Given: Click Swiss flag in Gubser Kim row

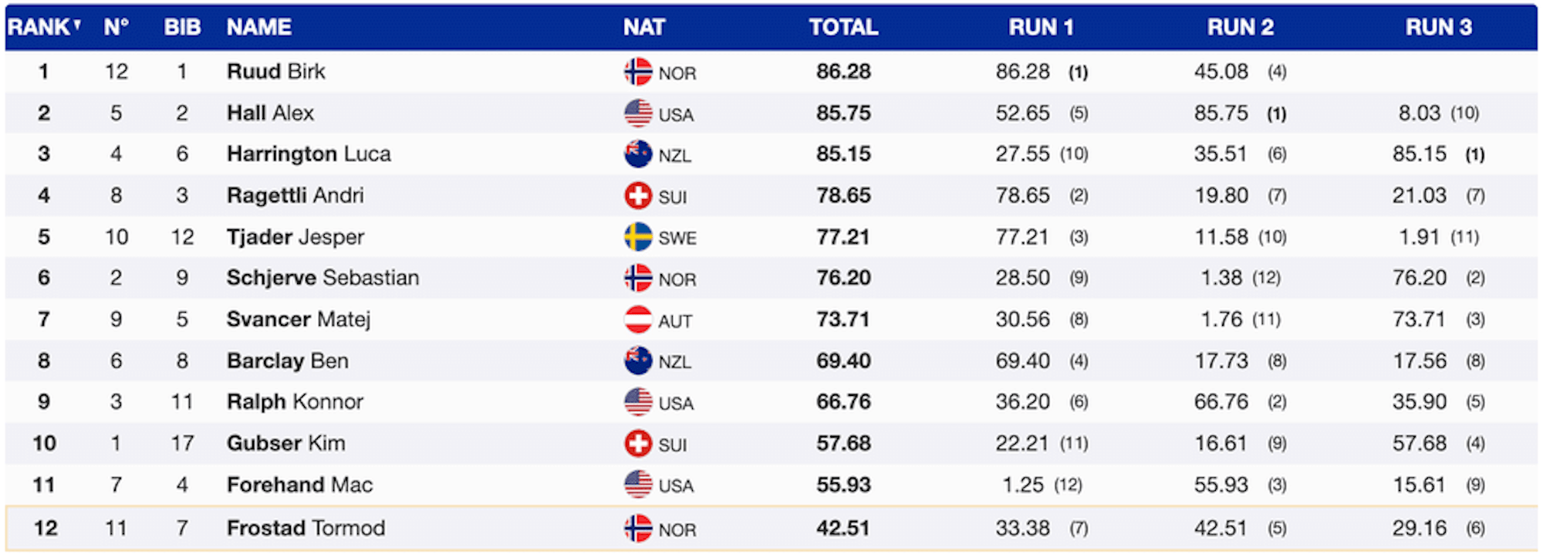Looking at the screenshot, I should point(637,443).
